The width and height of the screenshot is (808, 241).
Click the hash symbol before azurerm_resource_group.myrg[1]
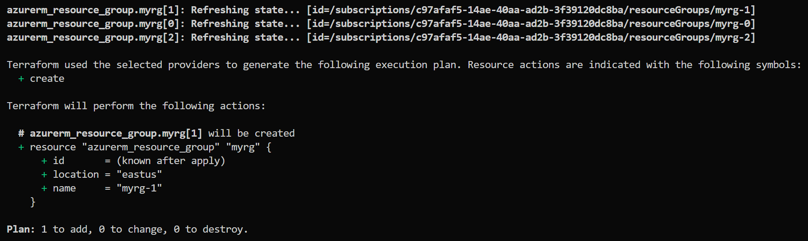pyautogui.click(x=21, y=133)
